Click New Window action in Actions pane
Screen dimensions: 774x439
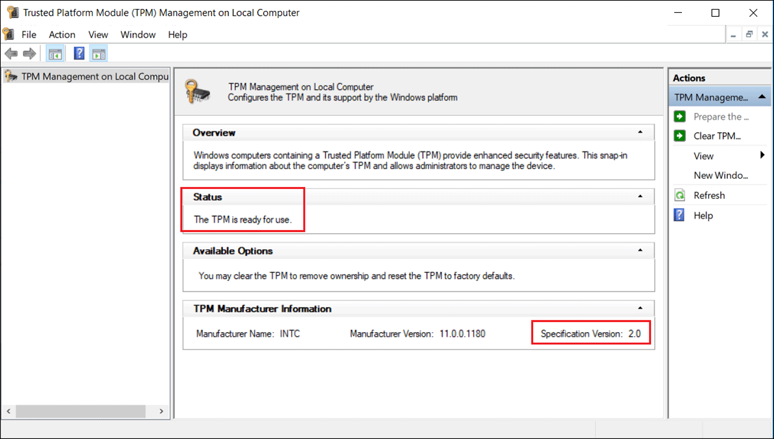point(721,175)
